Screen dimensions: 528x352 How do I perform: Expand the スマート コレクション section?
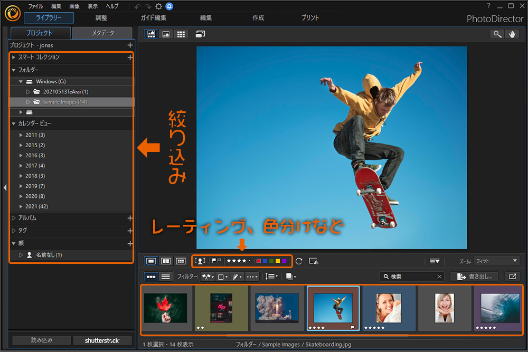click(x=14, y=58)
